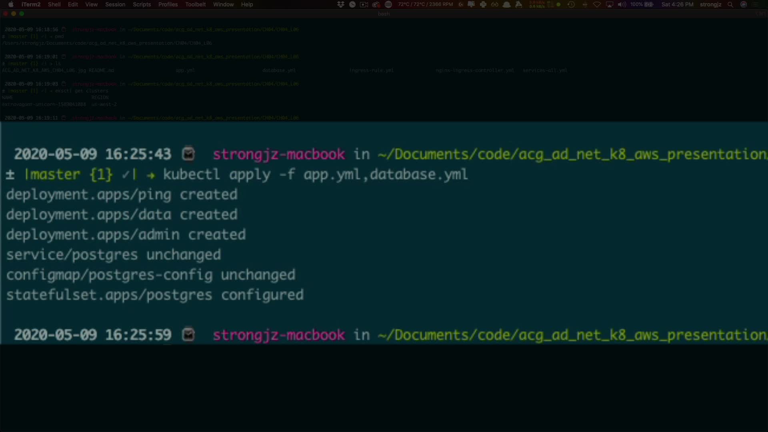Open the Session menu
Image resolution: width=768 pixels, height=432 pixels.
point(115,4)
